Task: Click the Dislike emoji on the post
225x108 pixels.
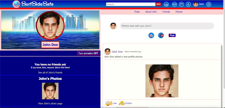Action: (x=122, y=103)
